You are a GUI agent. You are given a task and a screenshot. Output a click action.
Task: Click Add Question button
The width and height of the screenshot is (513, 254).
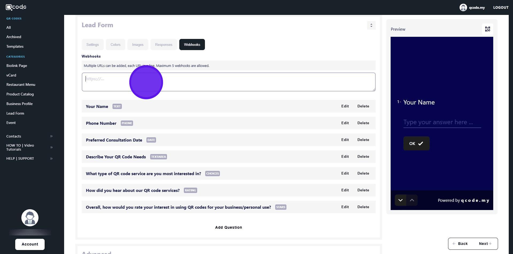[228, 227]
